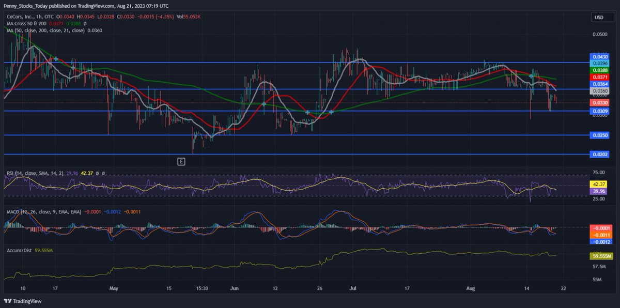
Task: Click the CeCors, Inc. symbol title
Action: click(21, 17)
